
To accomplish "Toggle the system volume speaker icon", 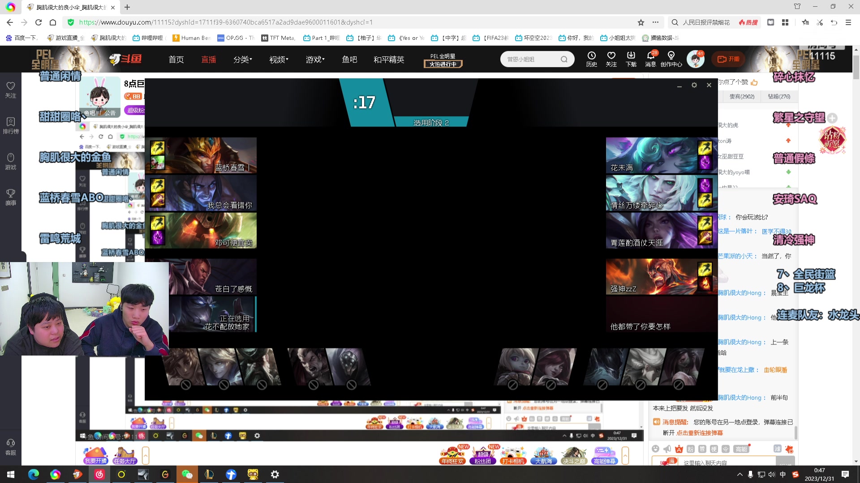I will (772, 475).
